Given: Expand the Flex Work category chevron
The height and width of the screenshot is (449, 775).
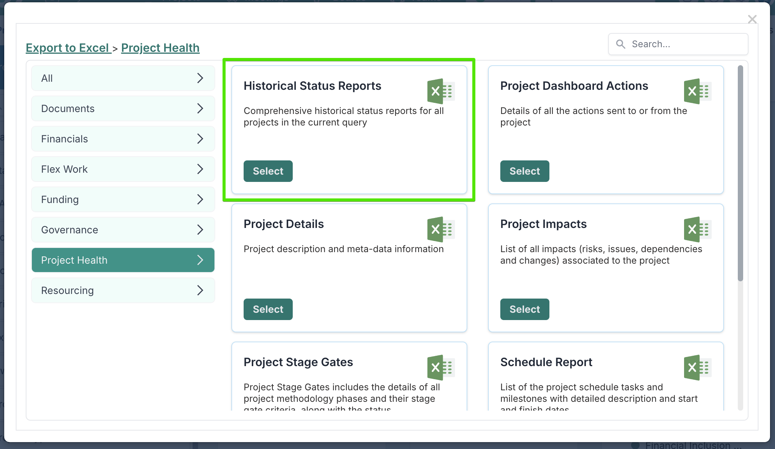Looking at the screenshot, I should point(200,169).
